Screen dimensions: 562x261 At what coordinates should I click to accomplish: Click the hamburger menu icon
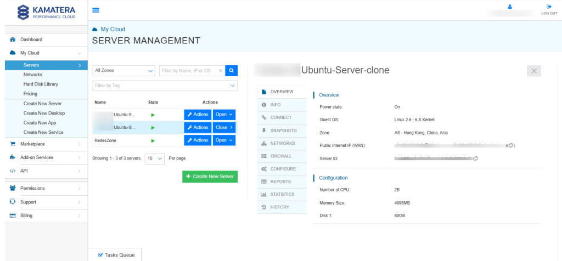(96, 10)
